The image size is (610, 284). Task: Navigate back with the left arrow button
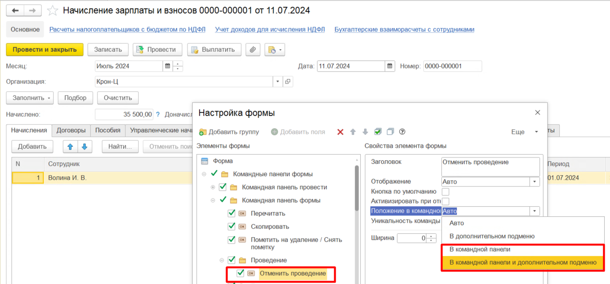[x=15, y=10]
